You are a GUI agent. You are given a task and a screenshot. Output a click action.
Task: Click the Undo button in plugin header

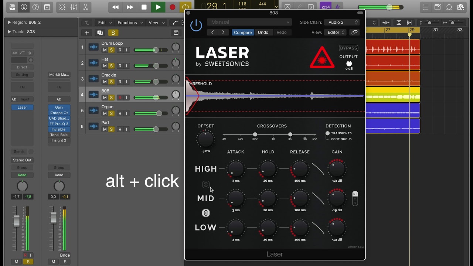point(263,32)
